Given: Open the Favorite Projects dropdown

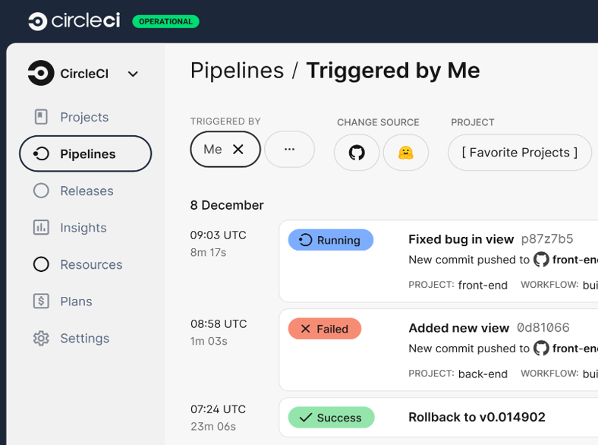Looking at the screenshot, I should click(520, 153).
